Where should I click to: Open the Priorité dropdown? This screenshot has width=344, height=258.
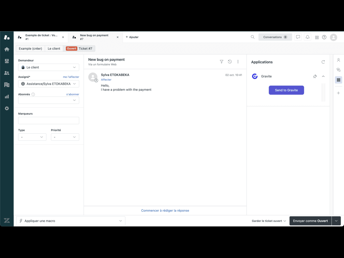pos(65,137)
